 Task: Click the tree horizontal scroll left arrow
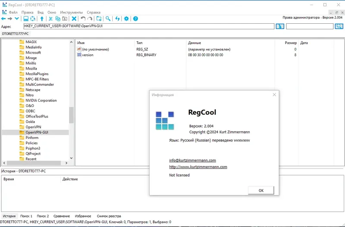coord(4,163)
